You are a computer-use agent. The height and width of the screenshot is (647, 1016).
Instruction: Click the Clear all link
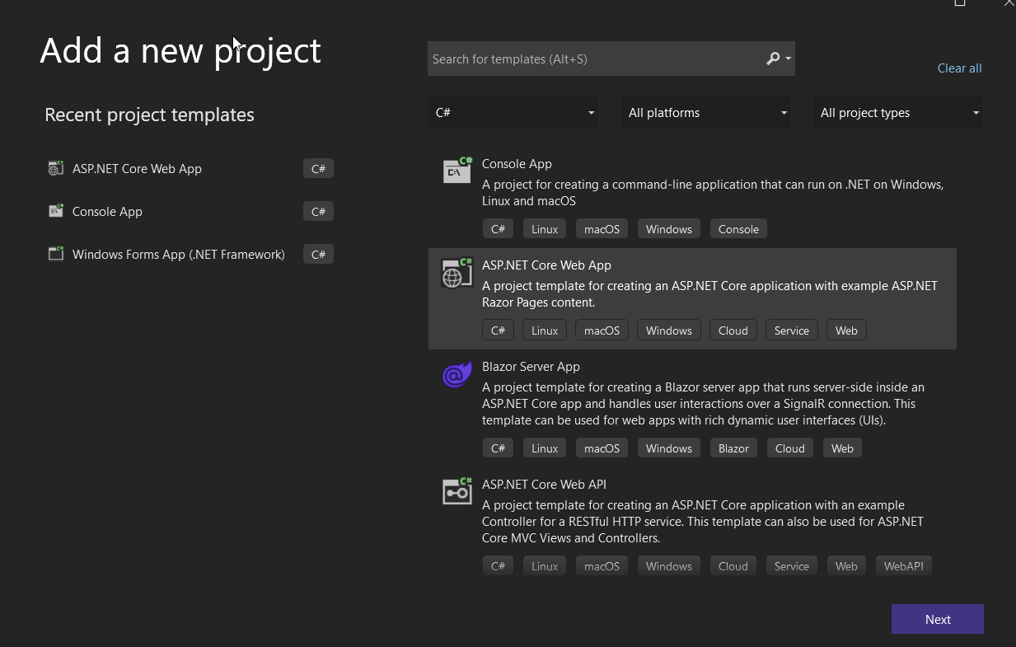pyautogui.click(x=959, y=68)
